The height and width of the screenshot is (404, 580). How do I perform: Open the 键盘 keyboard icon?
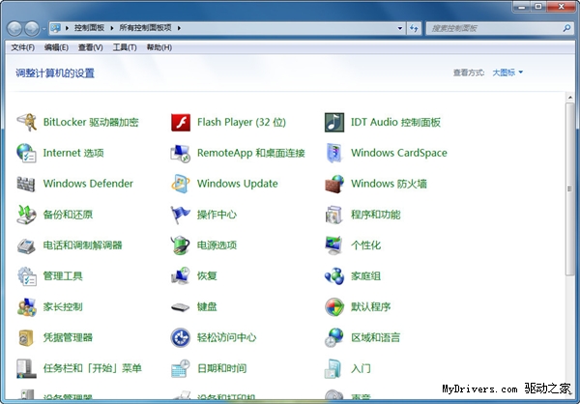click(181, 306)
